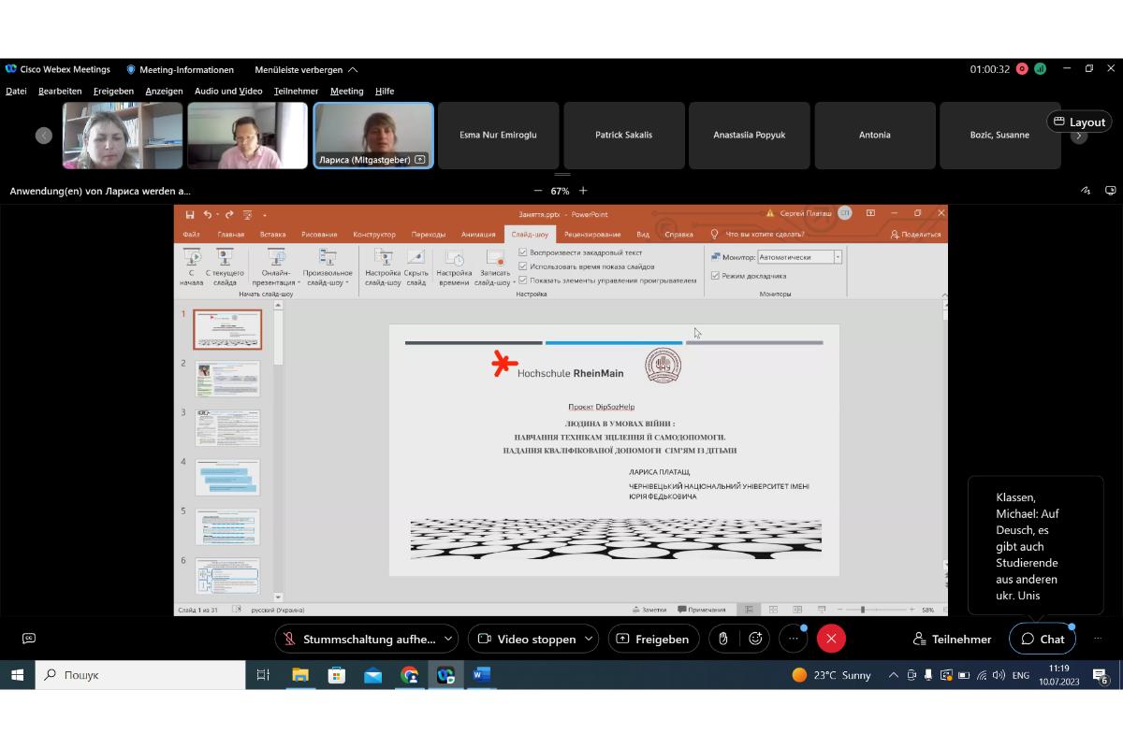Image resolution: width=1123 pixels, height=748 pixels.
Task: Open Microsoft Store in taskbar
Action: click(337, 674)
